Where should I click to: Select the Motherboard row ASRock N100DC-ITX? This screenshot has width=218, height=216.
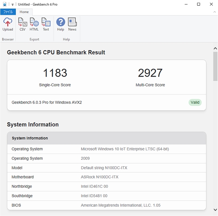pyautogui.click(x=99, y=177)
